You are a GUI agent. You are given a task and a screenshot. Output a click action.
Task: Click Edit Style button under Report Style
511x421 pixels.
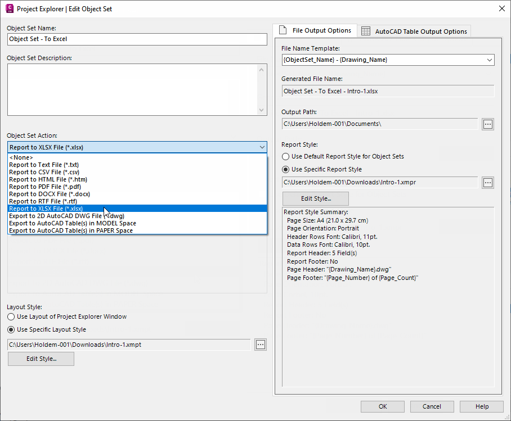(x=315, y=198)
